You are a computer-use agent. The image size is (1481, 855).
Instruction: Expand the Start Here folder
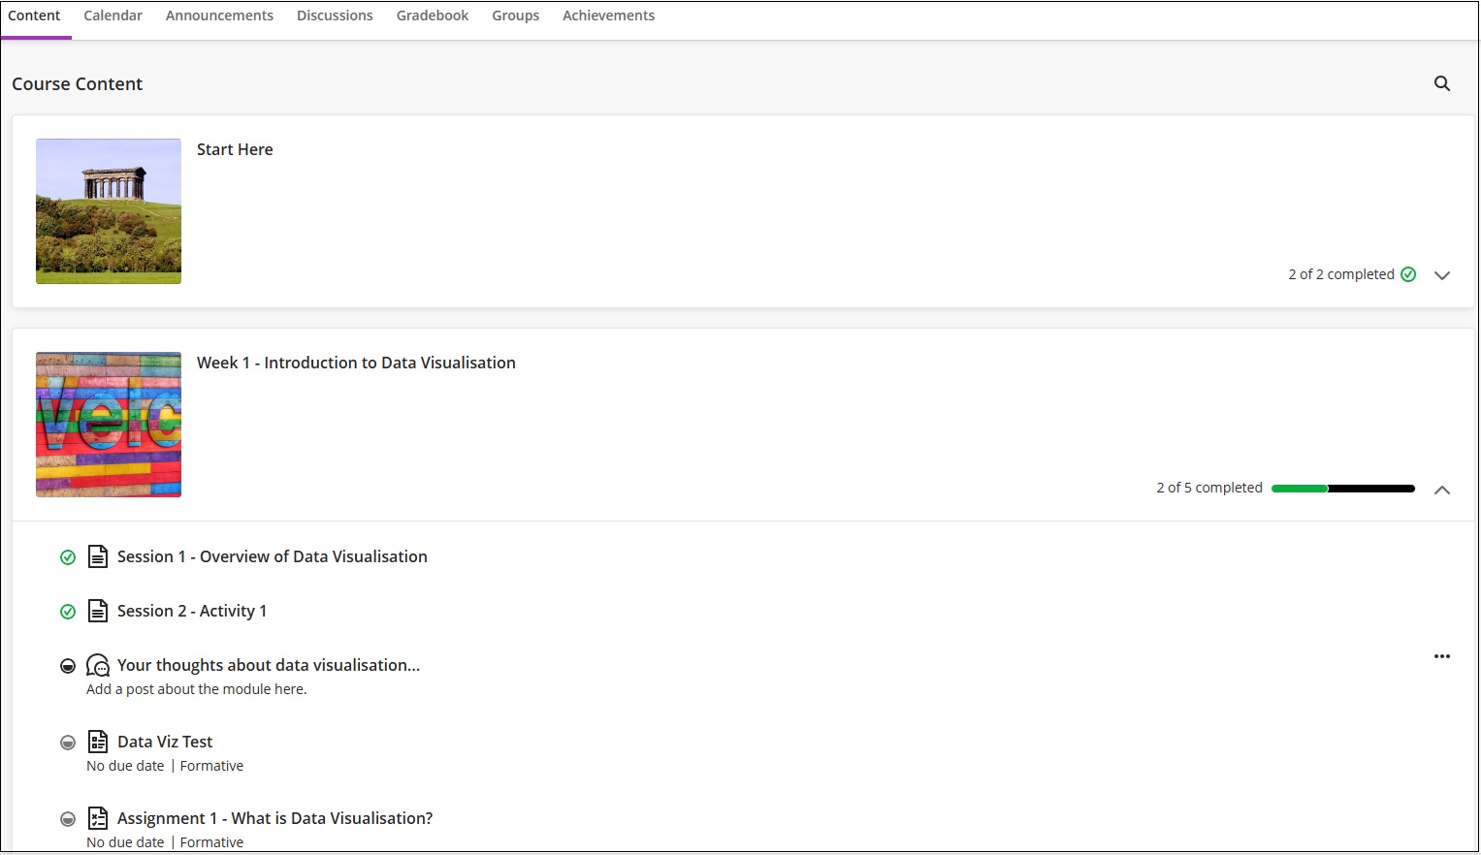1442,275
